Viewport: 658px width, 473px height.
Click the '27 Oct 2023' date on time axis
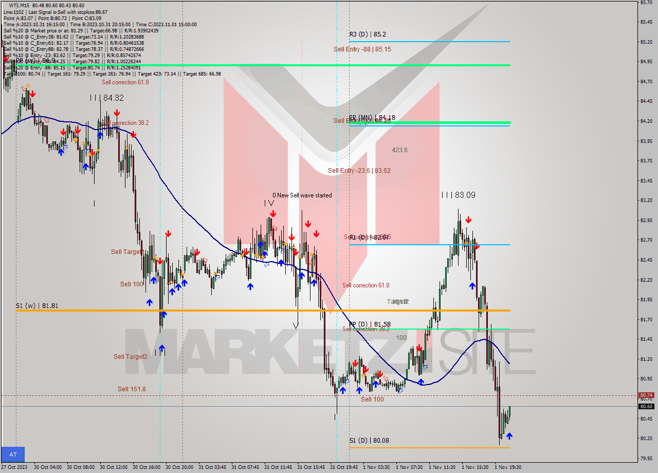coord(13,467)
